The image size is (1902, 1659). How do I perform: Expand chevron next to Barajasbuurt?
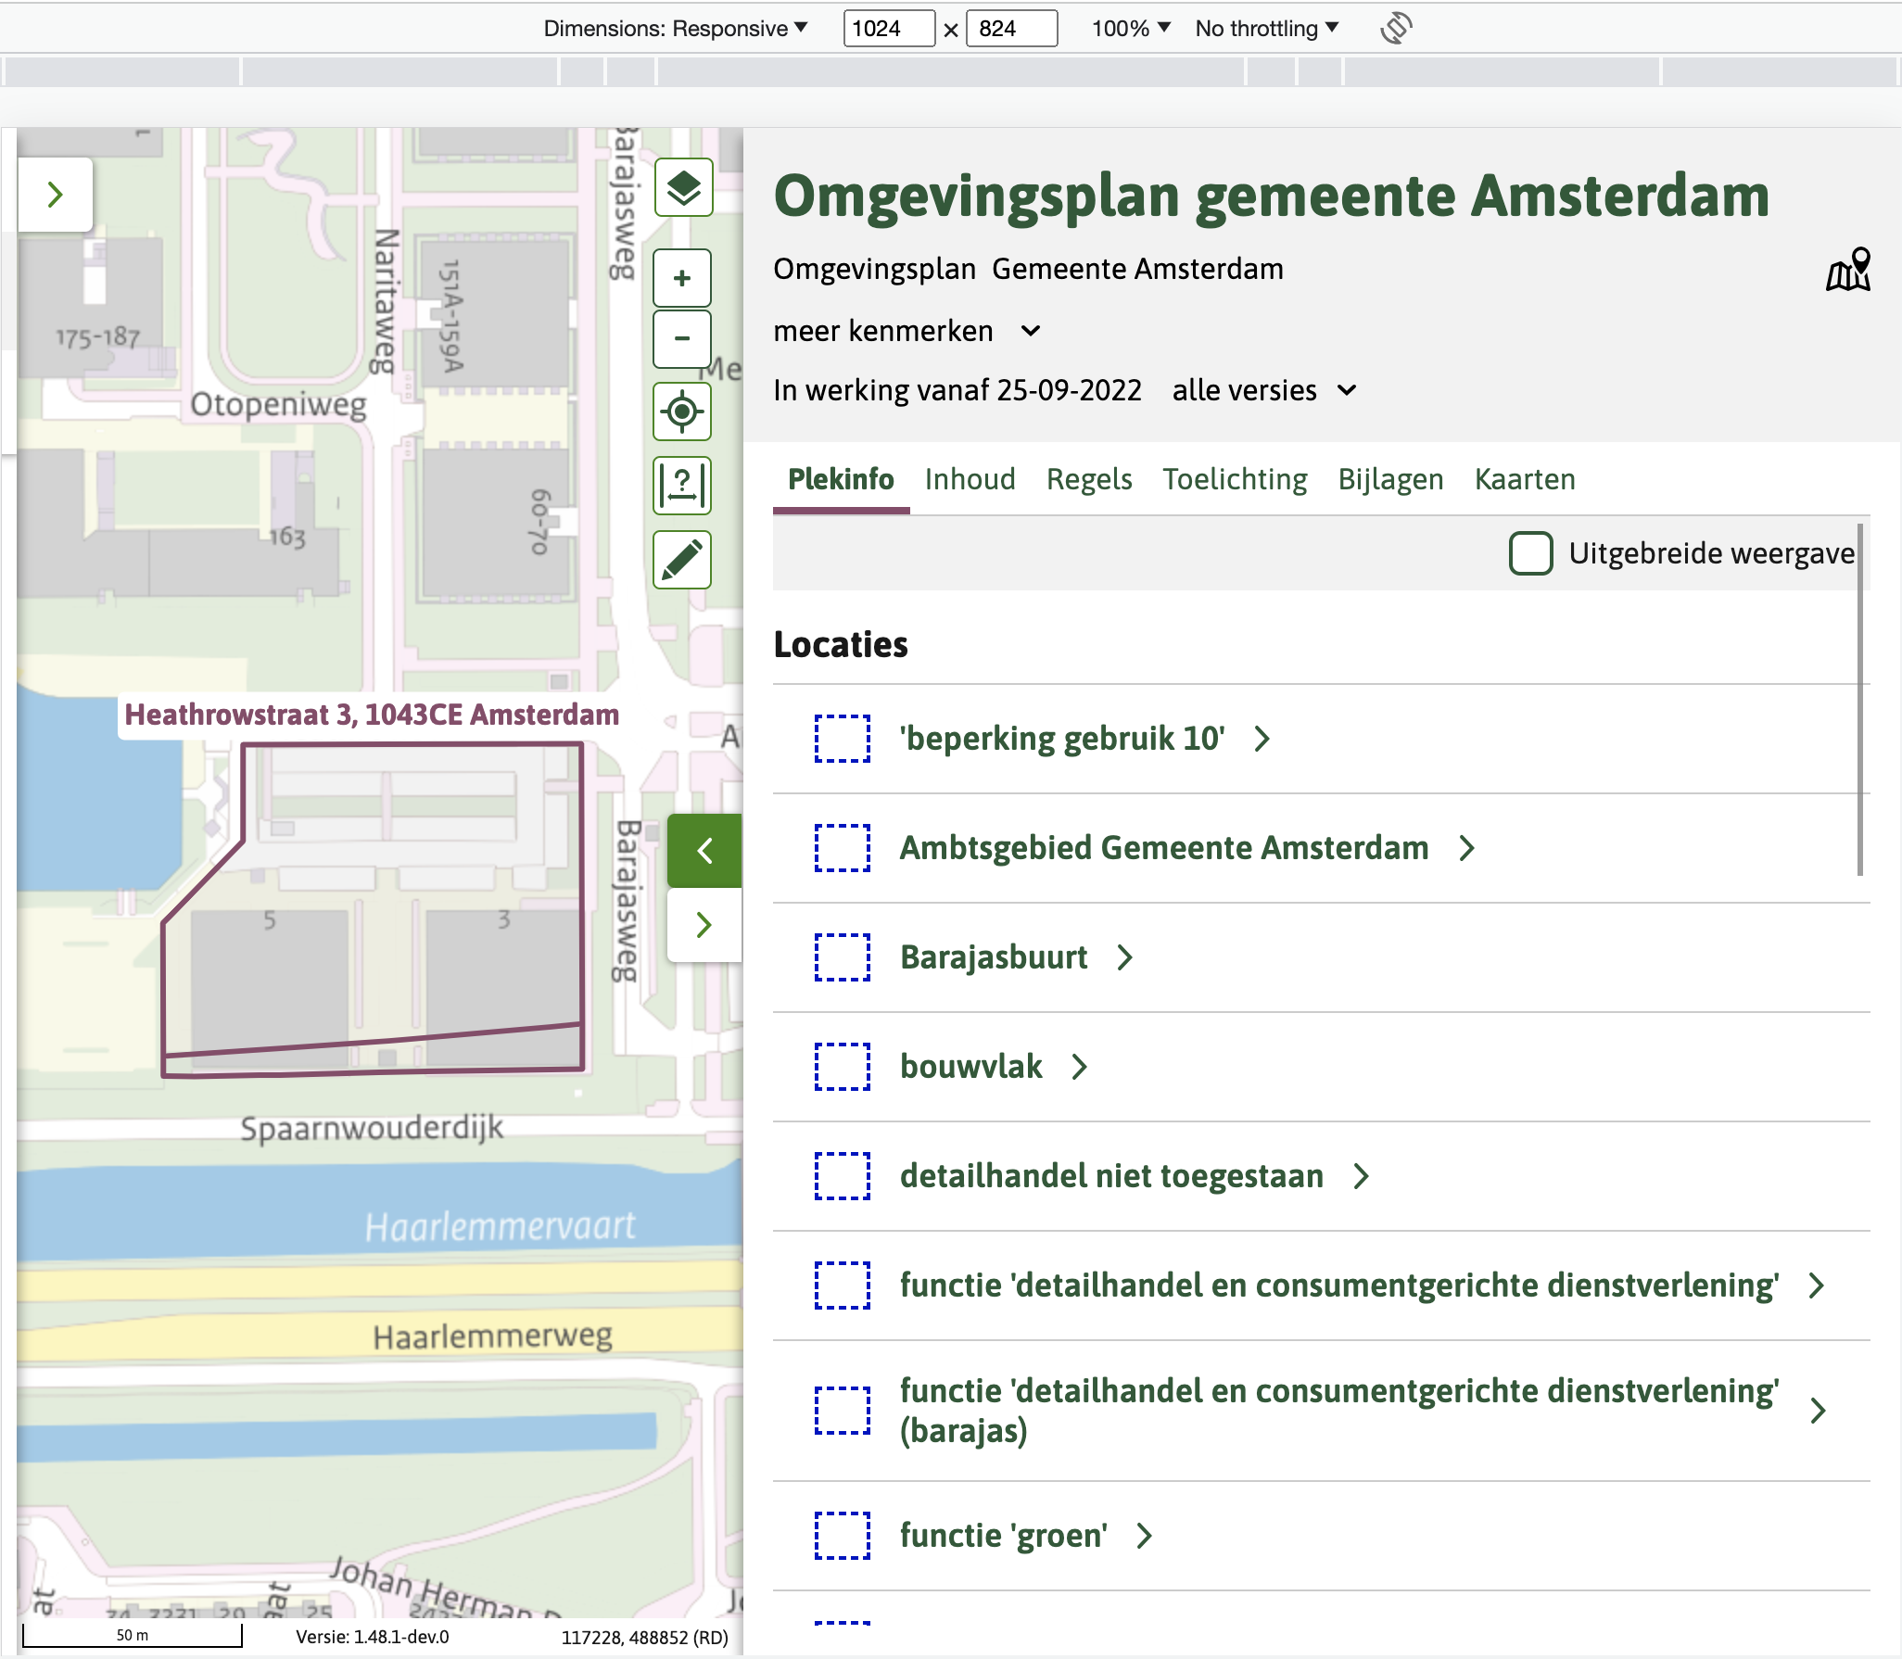point(1124,957)
